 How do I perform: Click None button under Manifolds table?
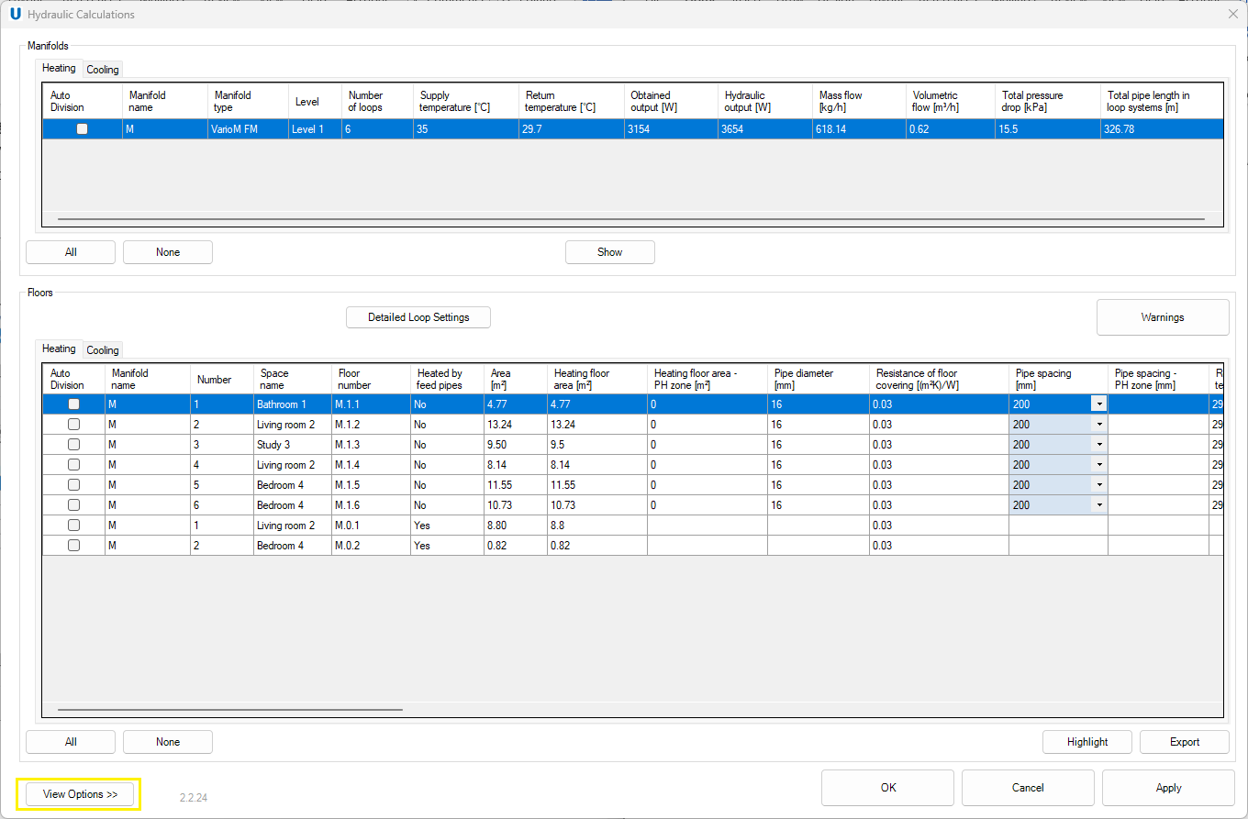pyautogui.click(x=168, y=252)
